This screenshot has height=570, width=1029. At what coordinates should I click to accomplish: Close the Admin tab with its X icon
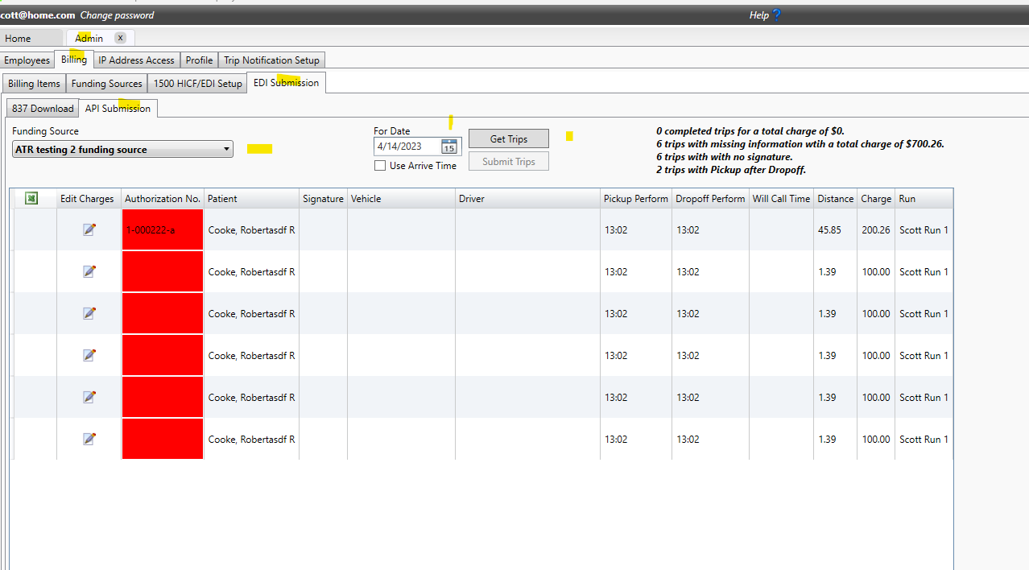tap(121, 37)
